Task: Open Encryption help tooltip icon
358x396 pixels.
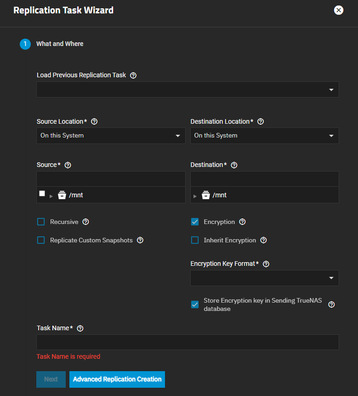Action: pyautogui.click(x=242, y=222)
